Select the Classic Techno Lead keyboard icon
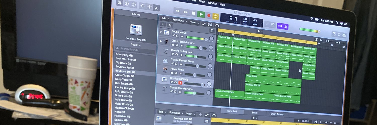 pyautogui.click(x=166, y=51)
